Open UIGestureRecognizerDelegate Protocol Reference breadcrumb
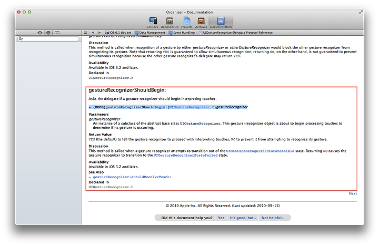 pyautogui.click(x=236, y=33)
